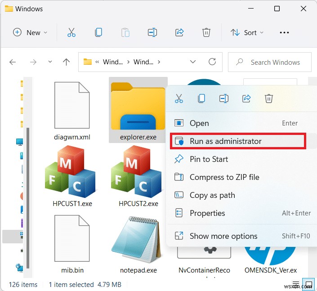The width and height of the screenshot is (317, 291).
Task: Expand the recent locations chevron
Action: [50, 62]
